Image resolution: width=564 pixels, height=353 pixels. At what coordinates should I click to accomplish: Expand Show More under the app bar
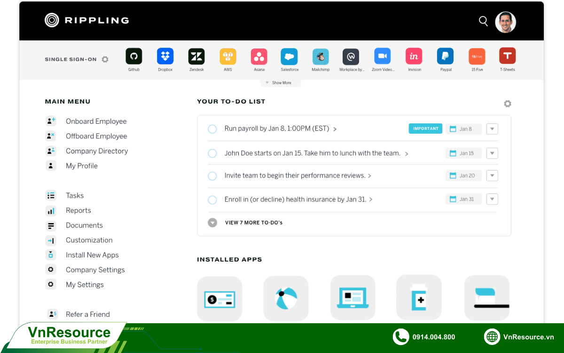[281, 83]
